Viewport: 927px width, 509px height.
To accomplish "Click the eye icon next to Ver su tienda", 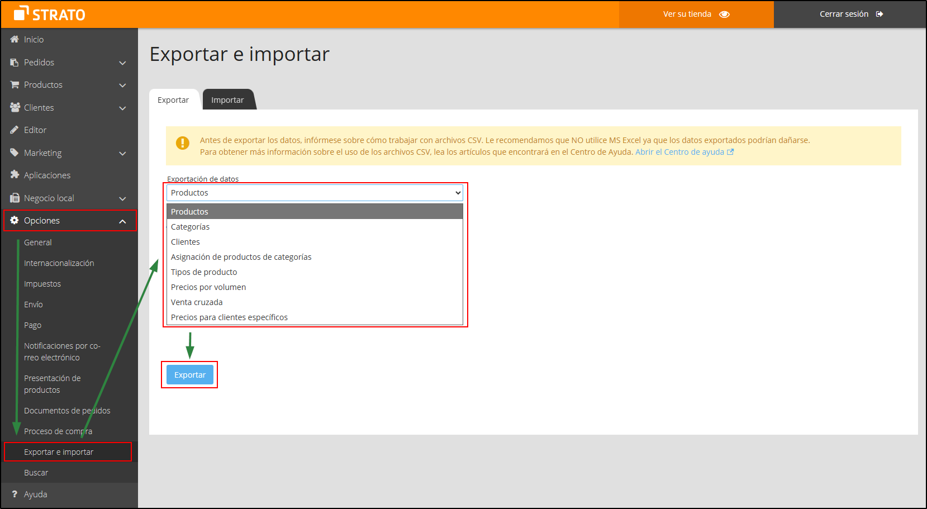I will coord(725,14).
